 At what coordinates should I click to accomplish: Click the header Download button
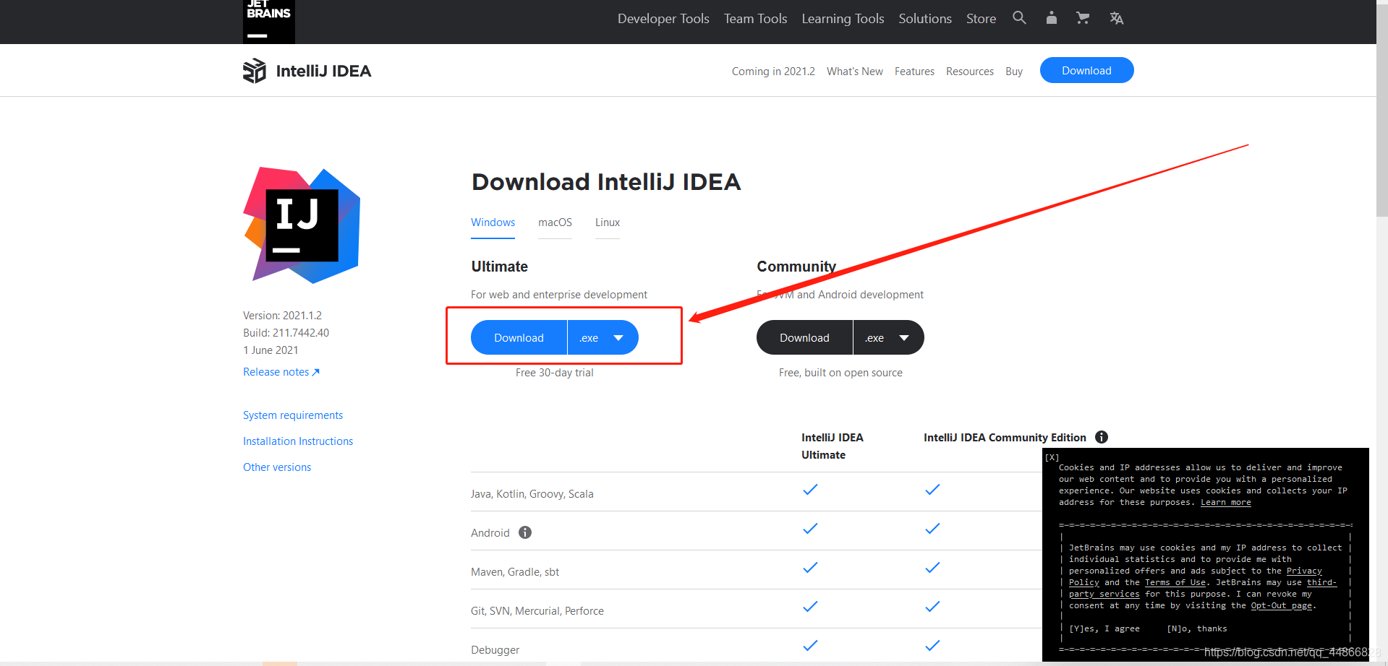coord(1086,70)
